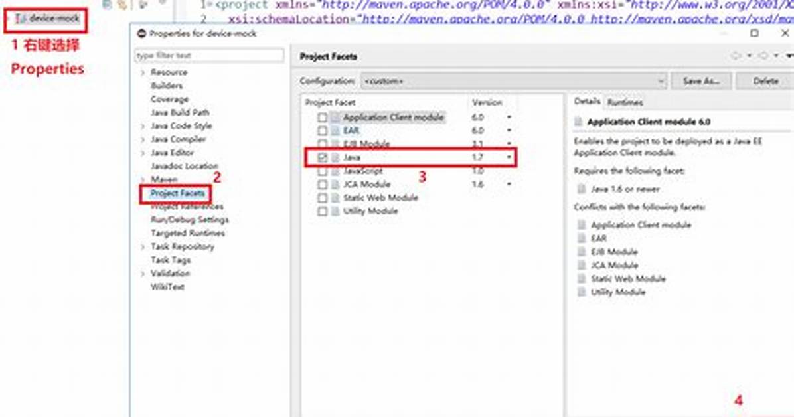Expand Java Compiler node
The image size is (794, 417).
point(143,139)
